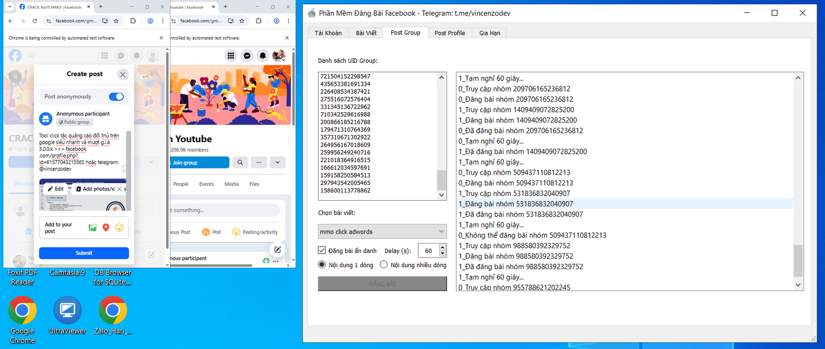Click Feeling/activity in the Youtube group
Screen dimensions: 825x349
point(255,232)
